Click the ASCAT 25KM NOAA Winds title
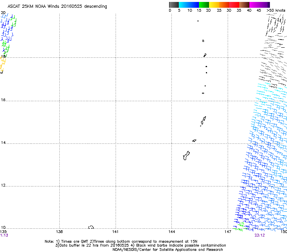Image resolution: width=287 pixels, height=252 pixels. [x=57, y=6]
